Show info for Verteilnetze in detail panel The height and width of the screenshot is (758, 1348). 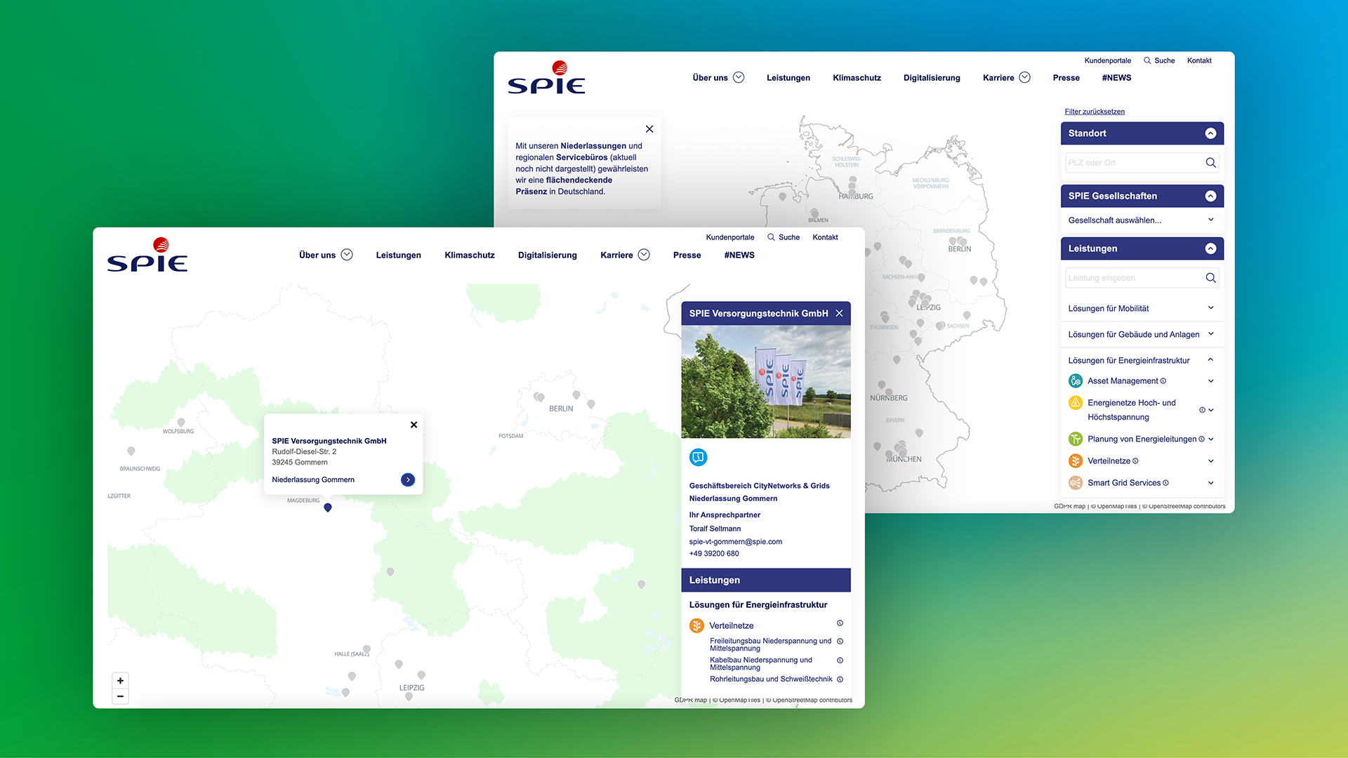(x=840, y=623)
